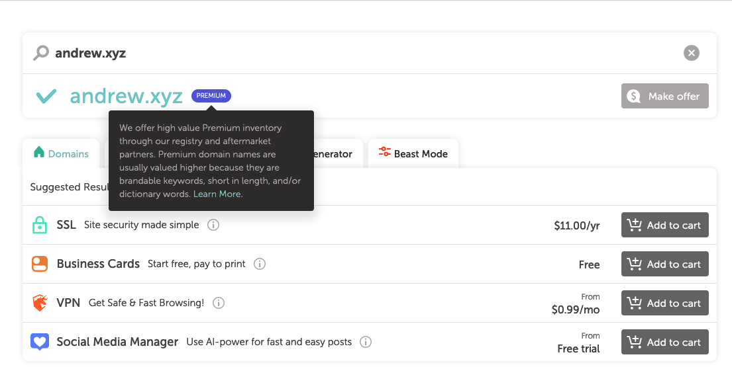Screen dimensions: 732x367
Task: Add VPN to cart
Action: point(665,303)
